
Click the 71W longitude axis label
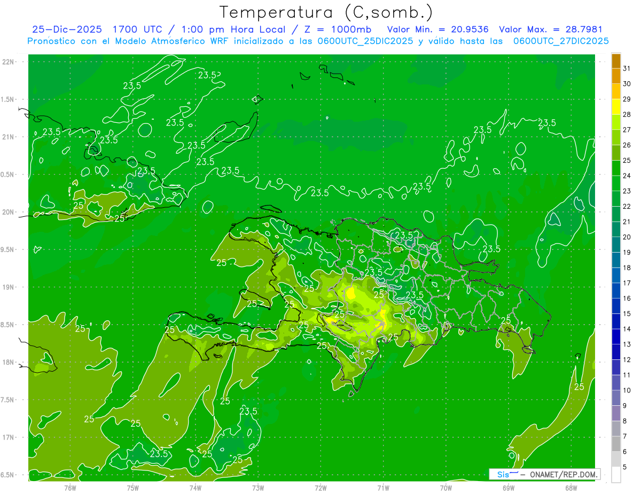pyautogui.click(x=383, y=488)
